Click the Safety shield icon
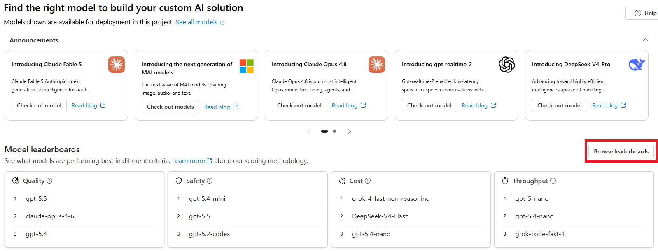The image size is (658, 251). click(179, 181)
